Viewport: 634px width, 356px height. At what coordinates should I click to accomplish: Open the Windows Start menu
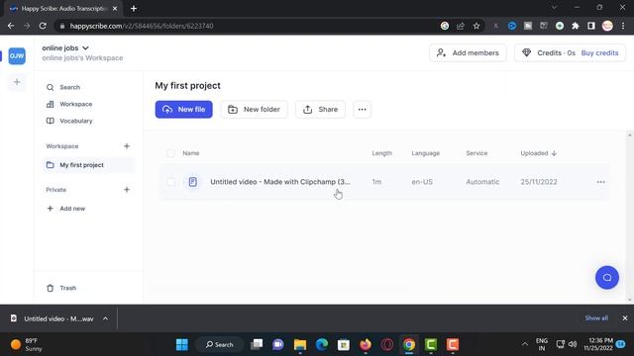point(182,345)
